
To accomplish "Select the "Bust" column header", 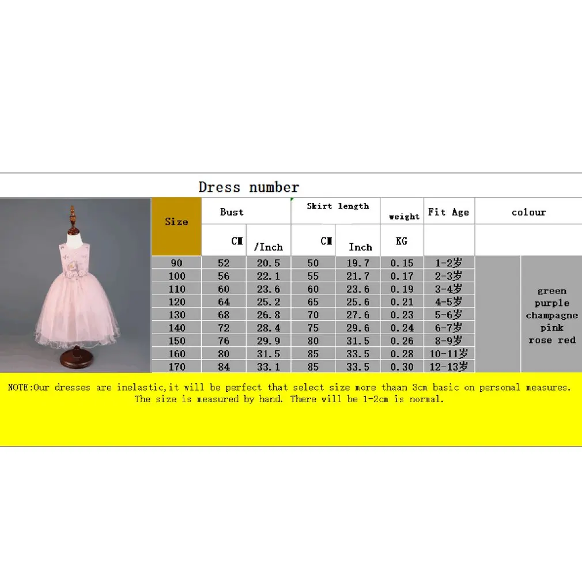I will point(232,212).
